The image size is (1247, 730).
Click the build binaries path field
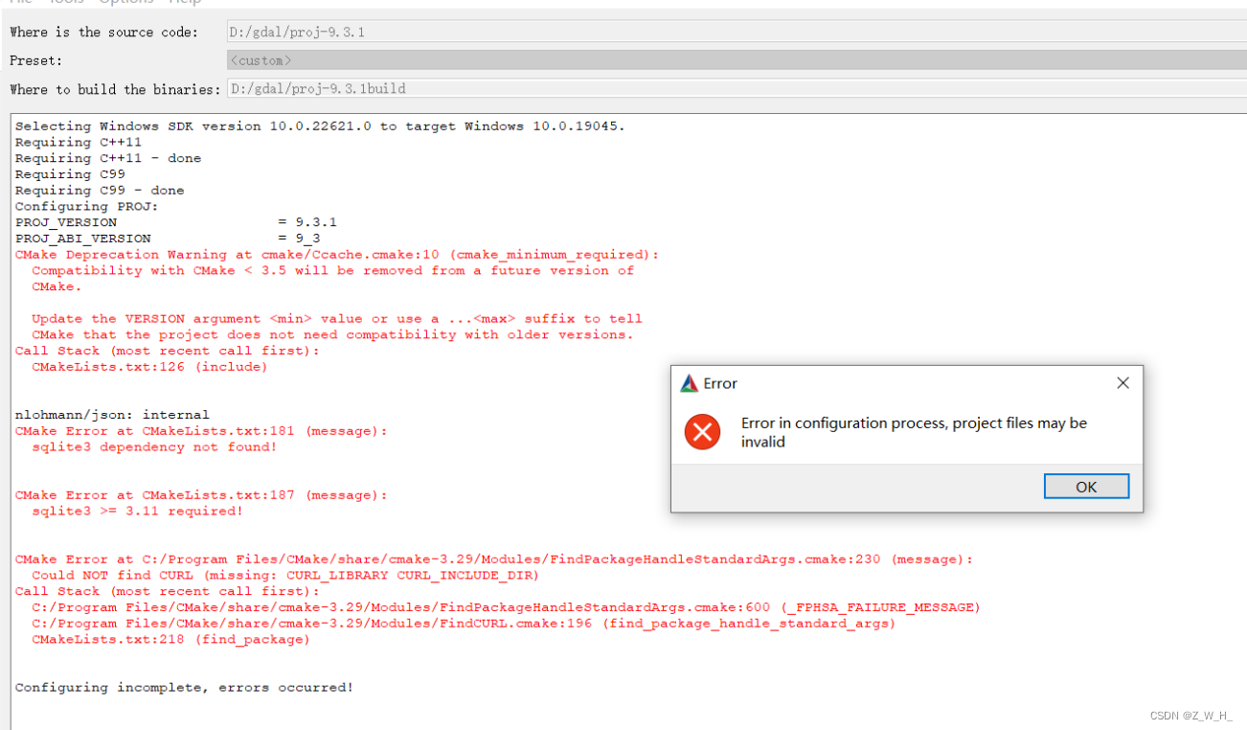pos(737,89)
